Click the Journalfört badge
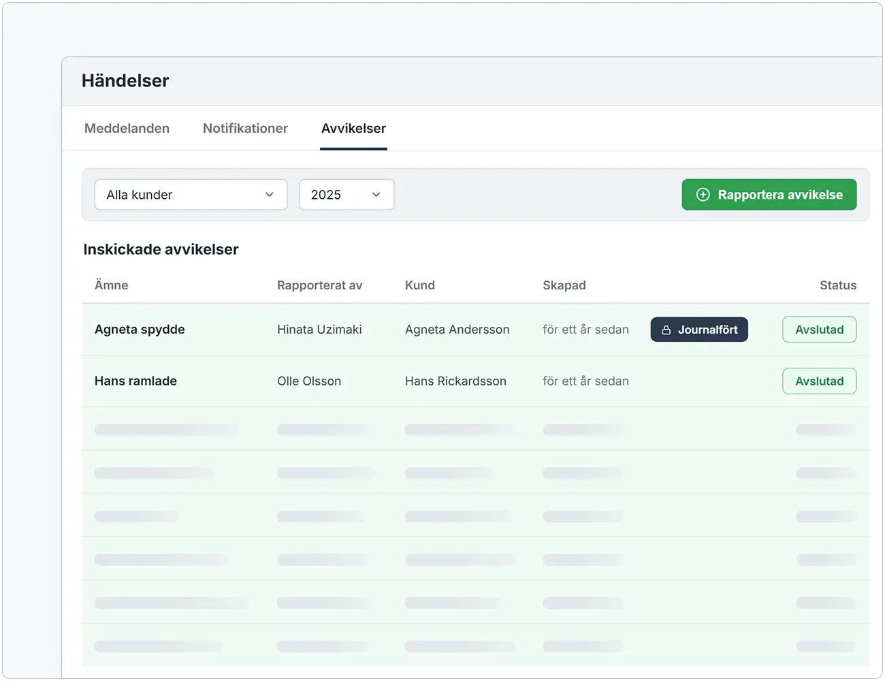 click(x=699, y=330)
